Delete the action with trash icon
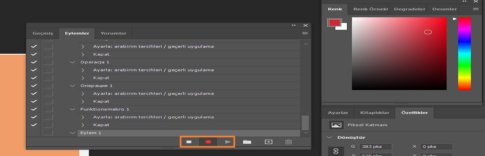This screenshot has height=156, width=485. point(289,142)
